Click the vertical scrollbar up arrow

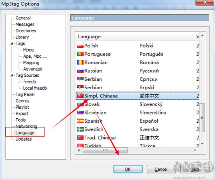pos(202,35)
